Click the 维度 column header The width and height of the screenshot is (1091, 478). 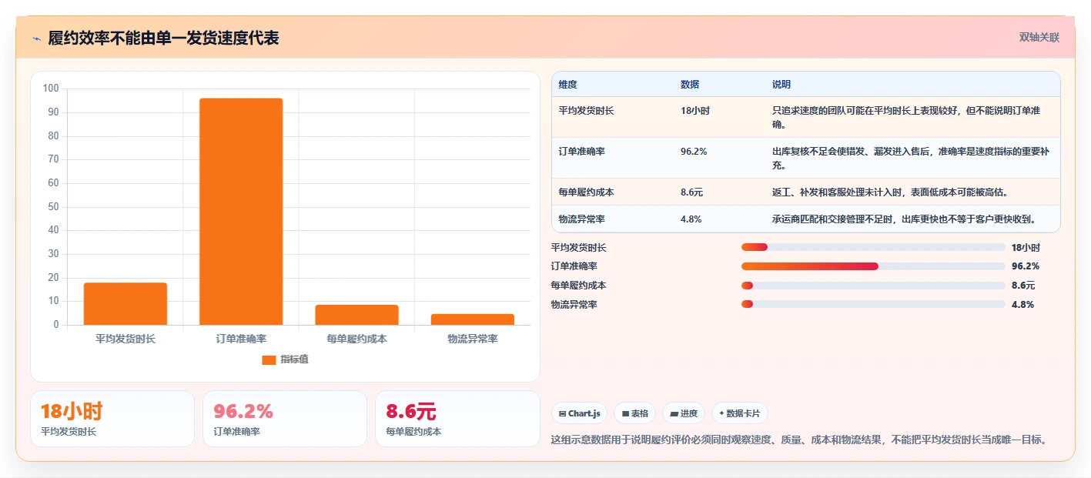pyautogui.click(x=568, y=85)
